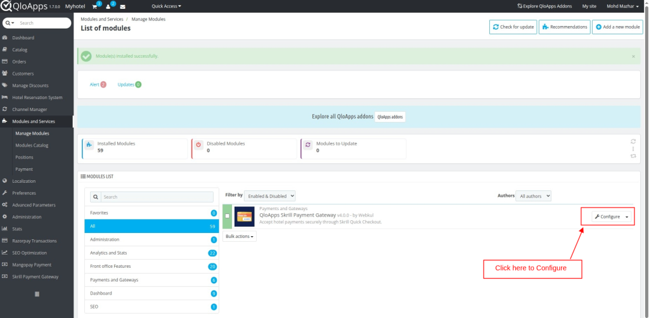This screenshot has width=649, height=318.
Task: Click the Skrill Payment Gateway module thumbnail
Action: 244,216
